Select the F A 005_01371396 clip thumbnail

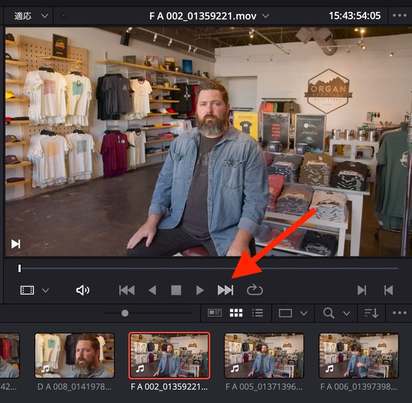point(264,355)
